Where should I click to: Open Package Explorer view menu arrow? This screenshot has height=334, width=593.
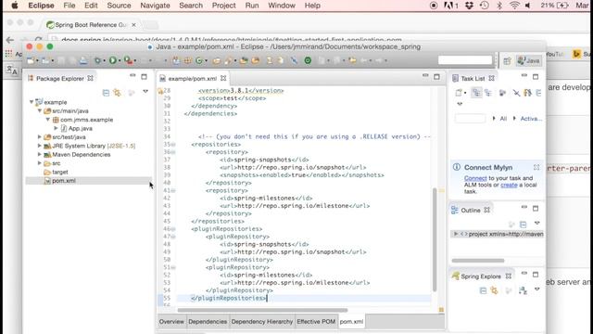(x=145, y=92)
